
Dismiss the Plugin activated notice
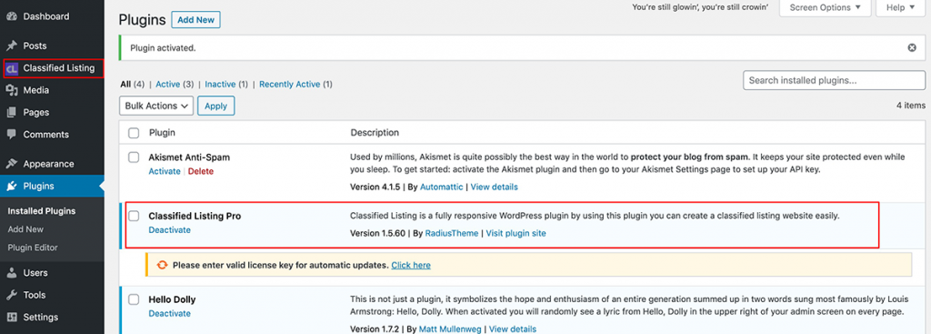912,47
